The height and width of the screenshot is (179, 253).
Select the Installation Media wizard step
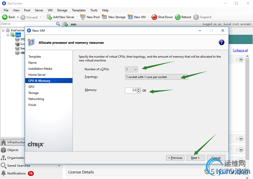point(40,68)
